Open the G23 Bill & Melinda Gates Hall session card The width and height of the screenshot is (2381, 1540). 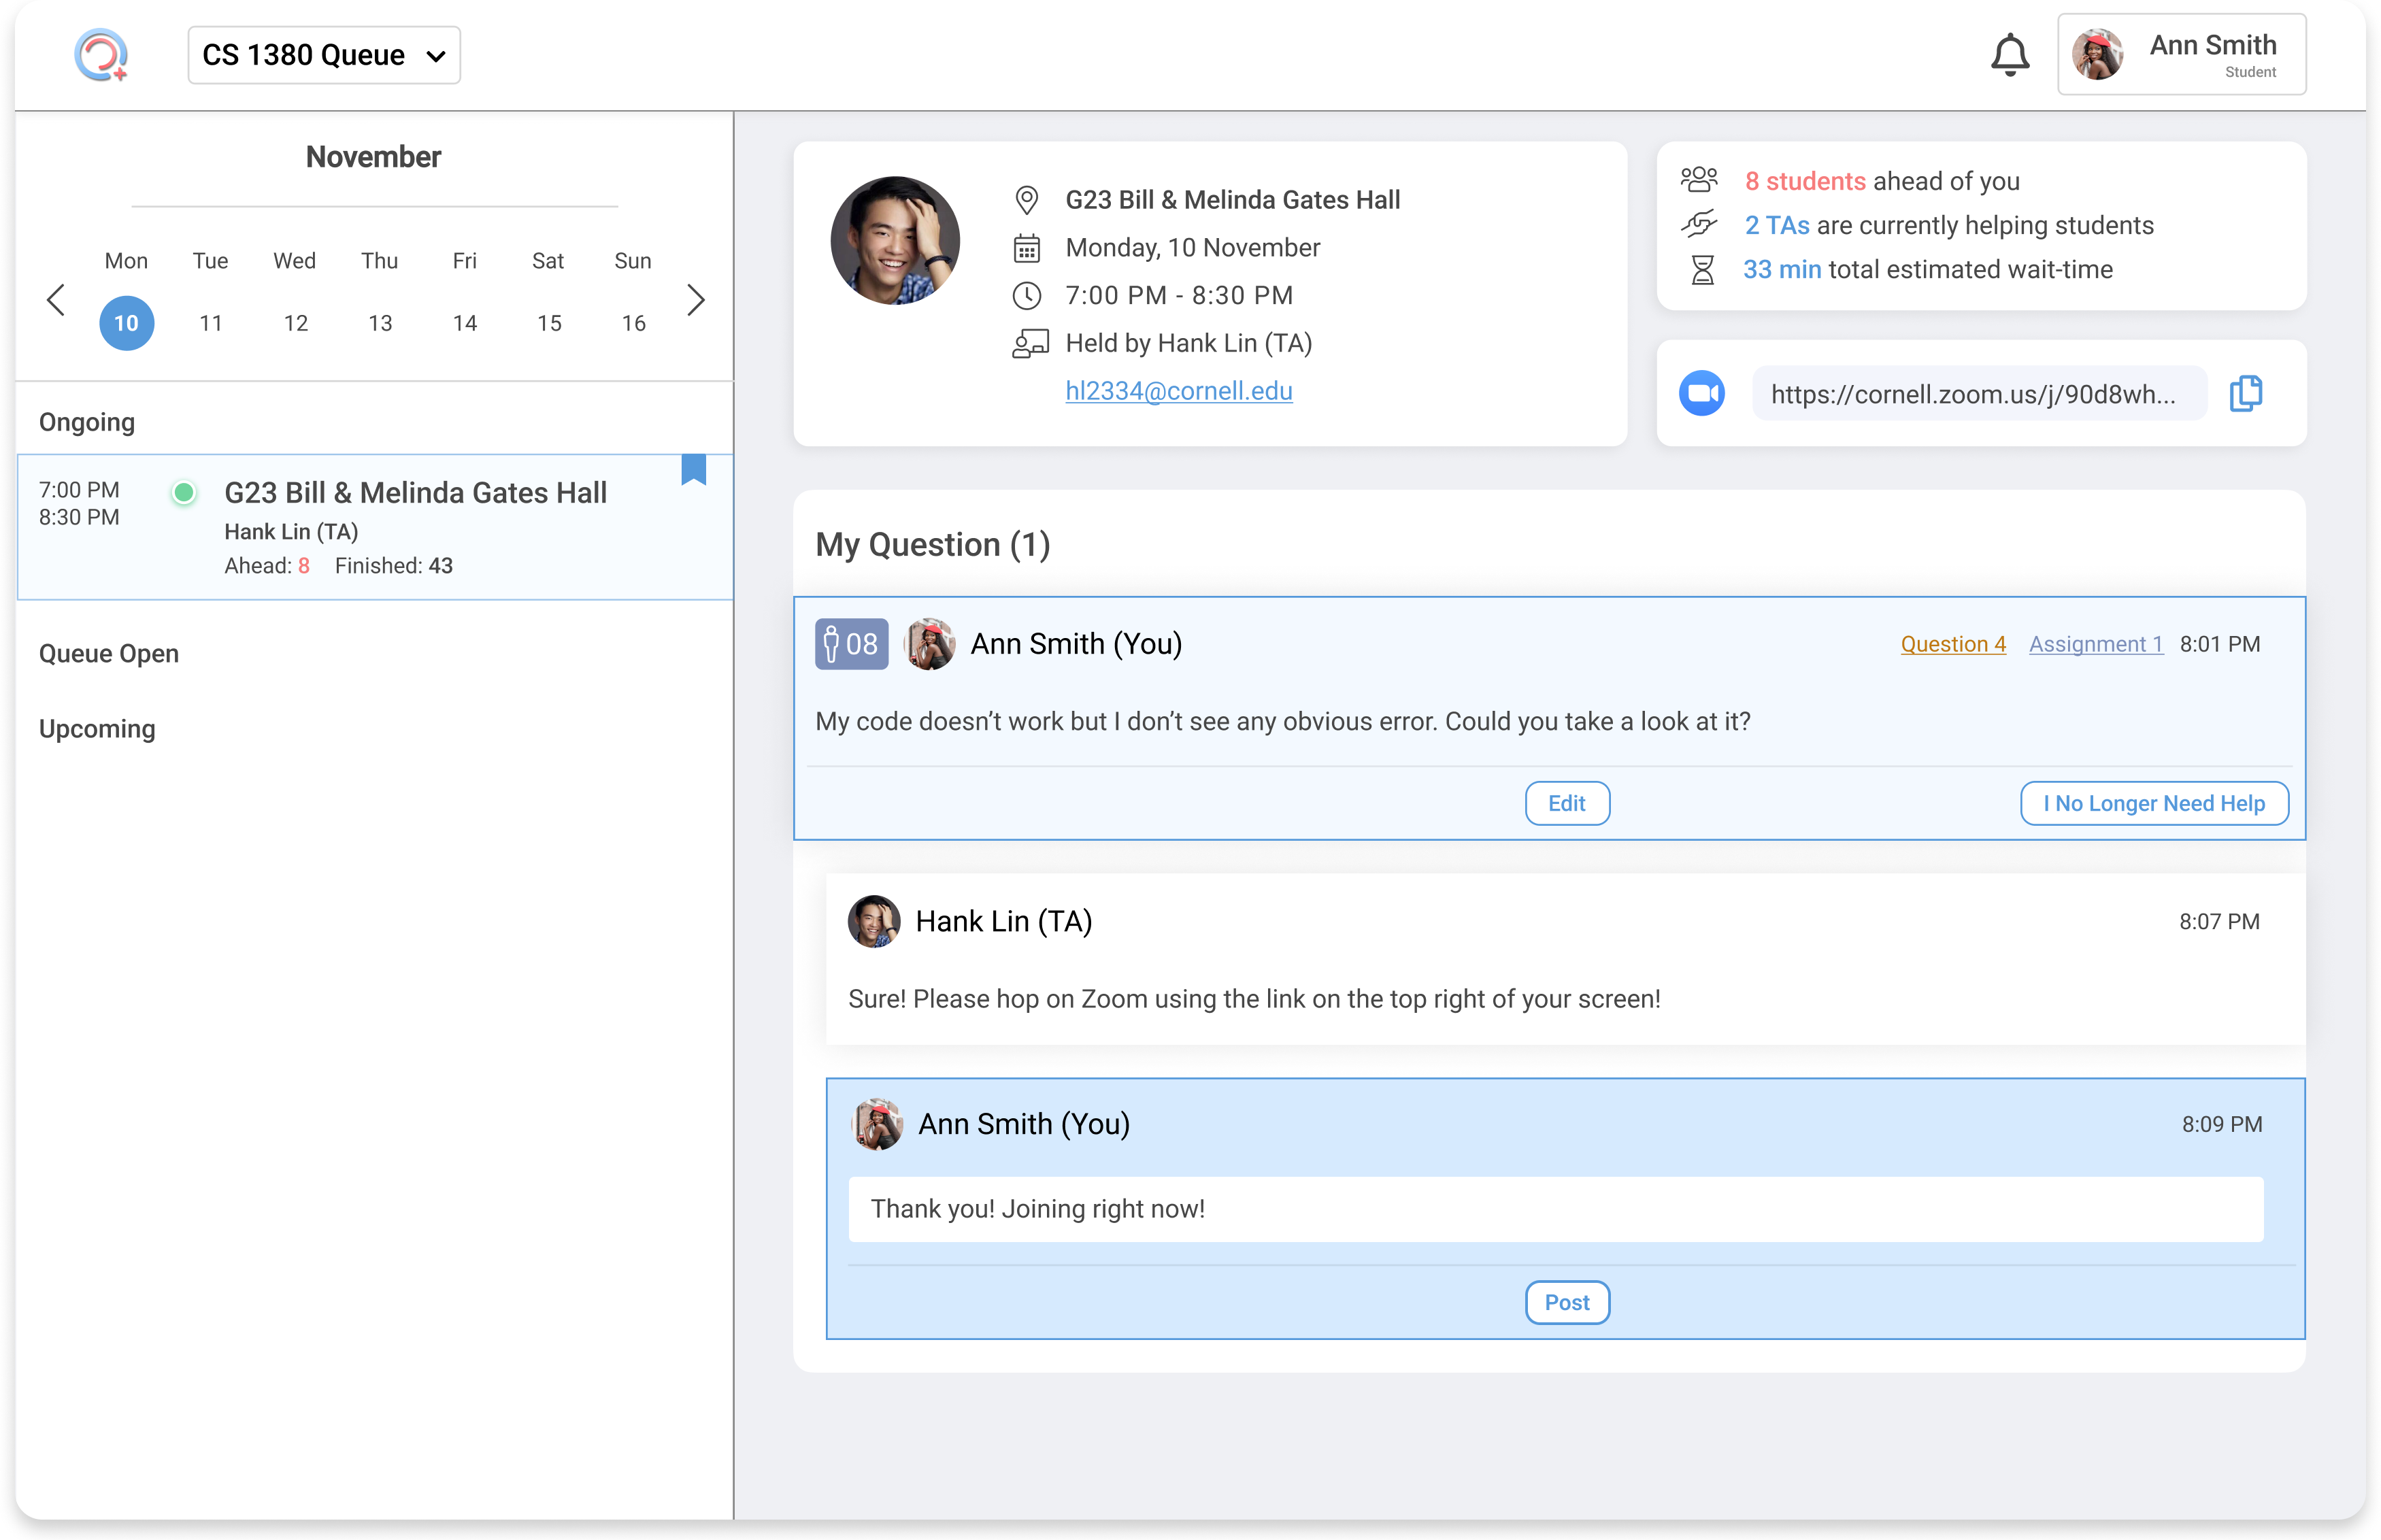(375, 527)
